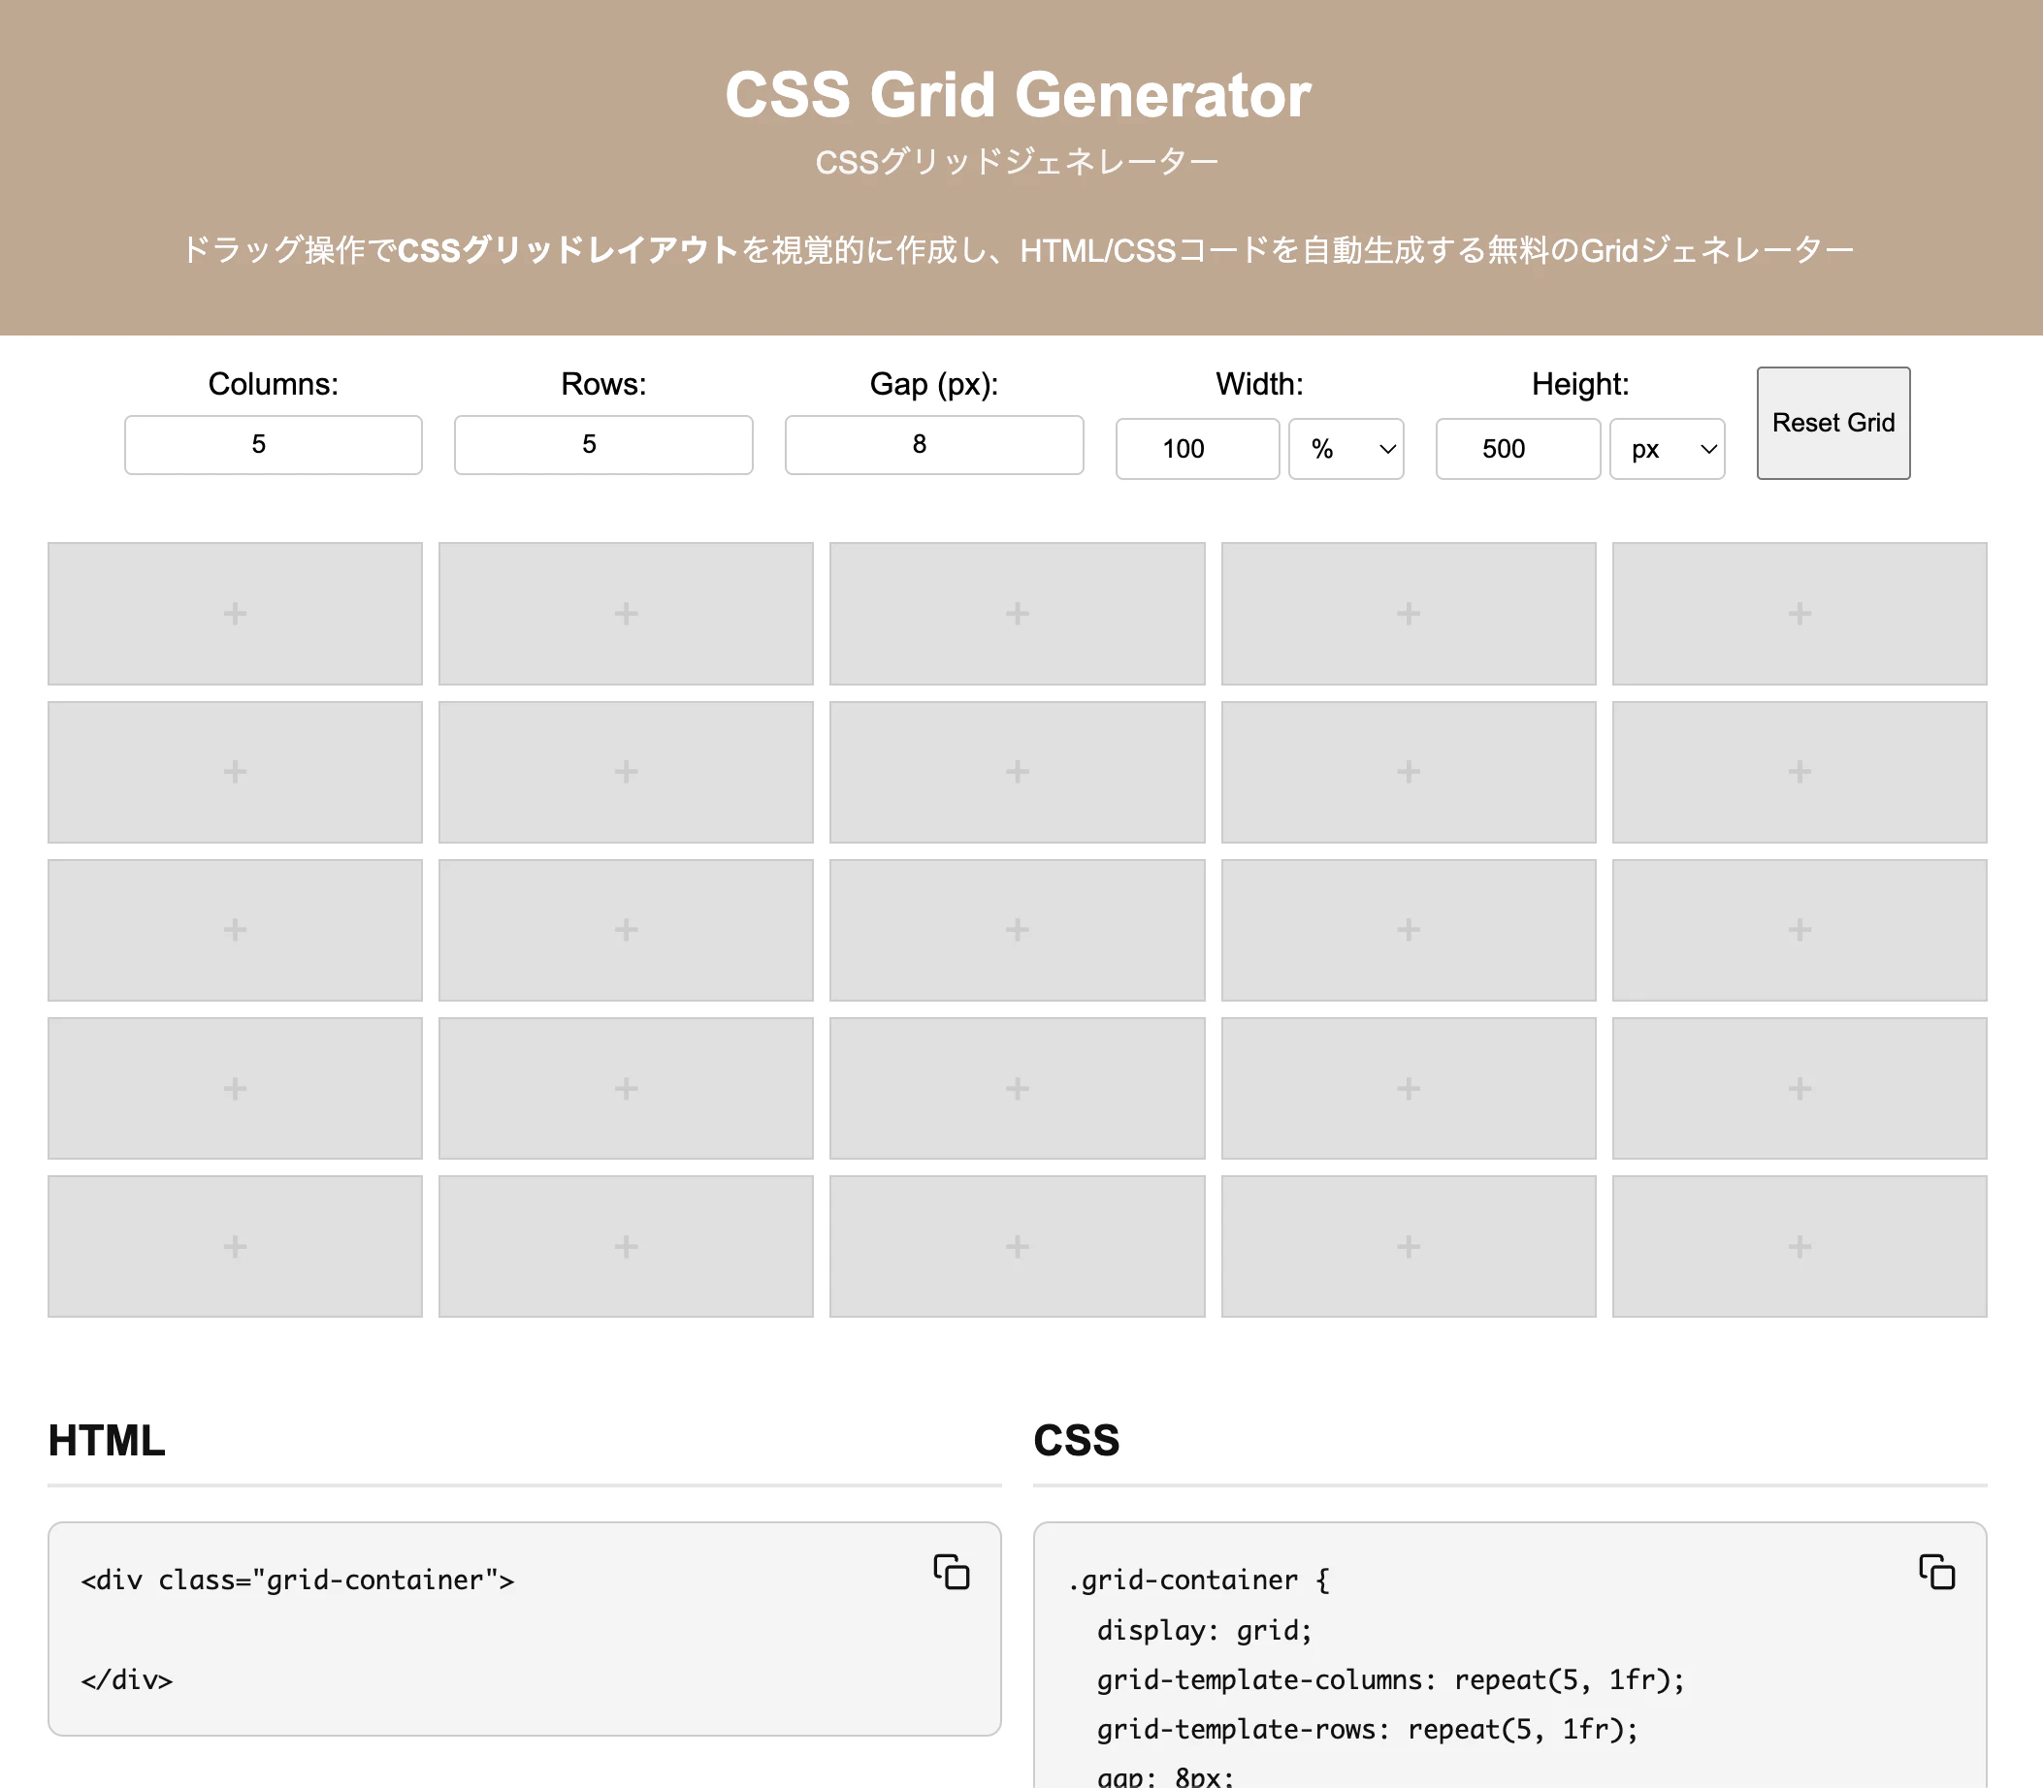
Task: Select the grid cell in row 1, column 4
Action: 1409,614
